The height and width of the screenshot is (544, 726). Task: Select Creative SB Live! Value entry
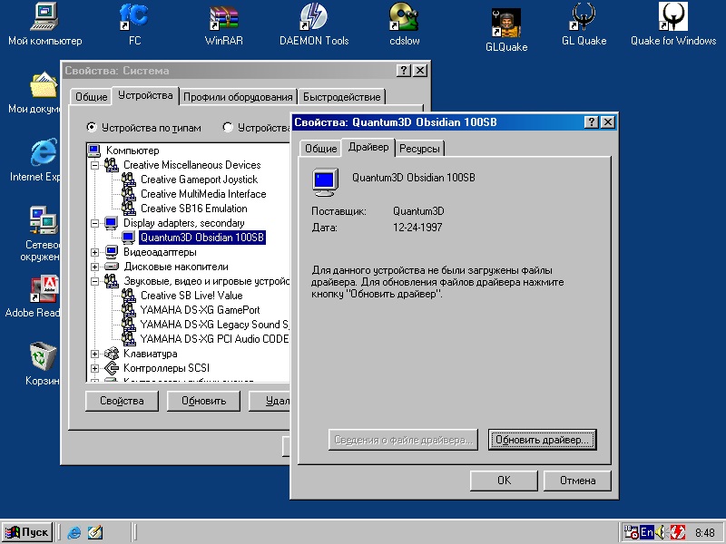[x=191, y=296]
